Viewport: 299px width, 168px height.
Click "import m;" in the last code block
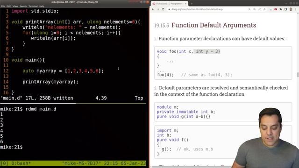pos(168,131)
